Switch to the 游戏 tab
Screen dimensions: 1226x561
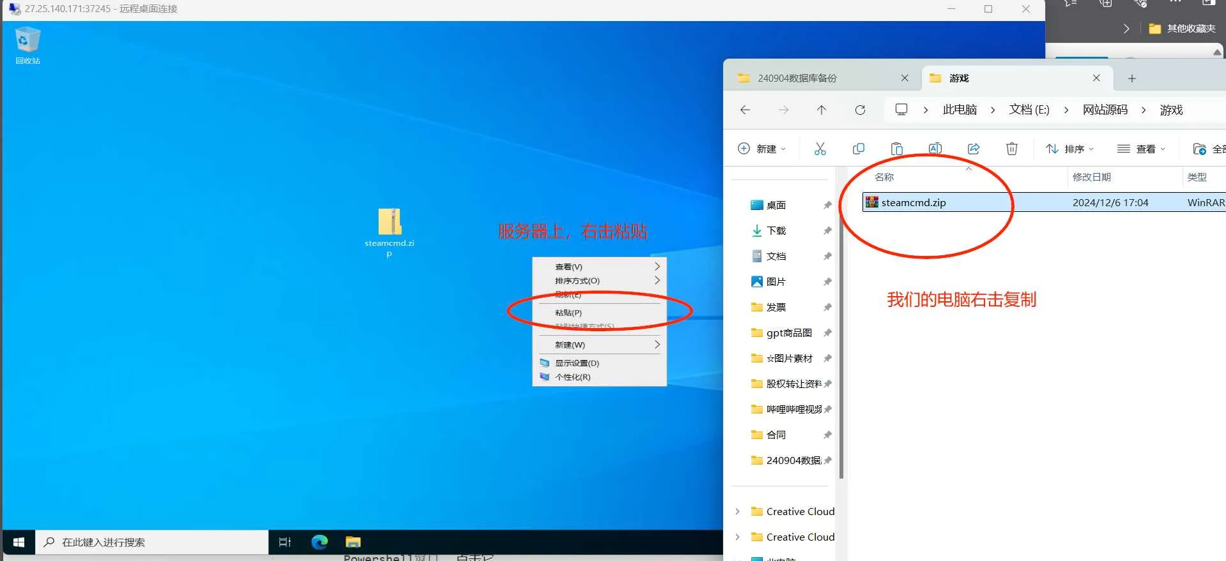(x=1017, y=78)
